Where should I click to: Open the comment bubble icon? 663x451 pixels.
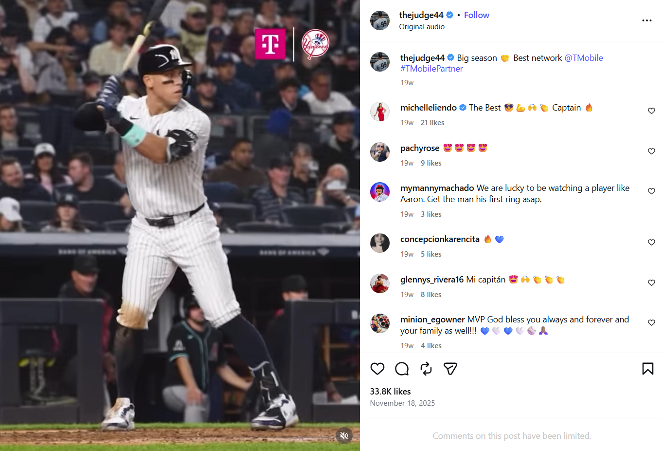402,369
